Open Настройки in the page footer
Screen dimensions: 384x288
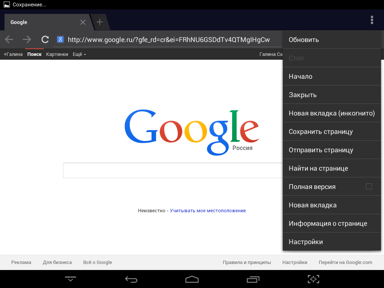(295, 262)
